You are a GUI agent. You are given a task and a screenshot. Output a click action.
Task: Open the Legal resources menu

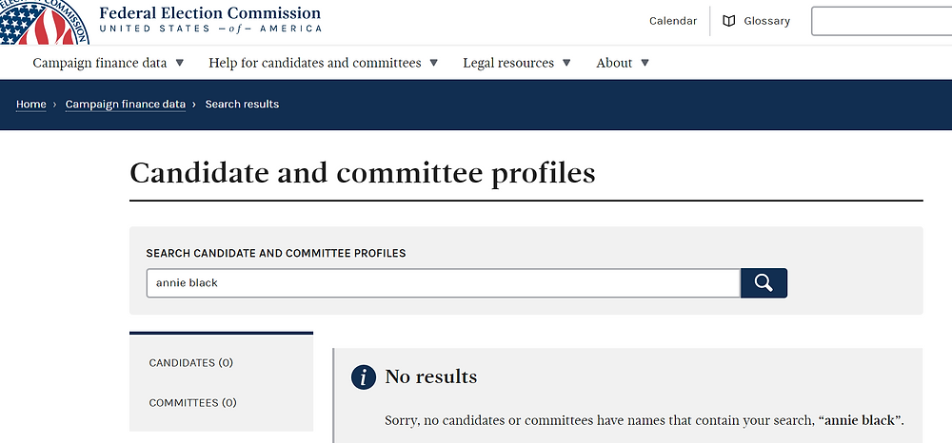pyautogui.click(x=508, y=63)
